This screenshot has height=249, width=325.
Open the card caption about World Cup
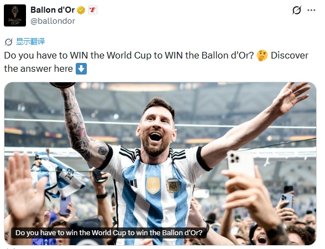point(109,233)
